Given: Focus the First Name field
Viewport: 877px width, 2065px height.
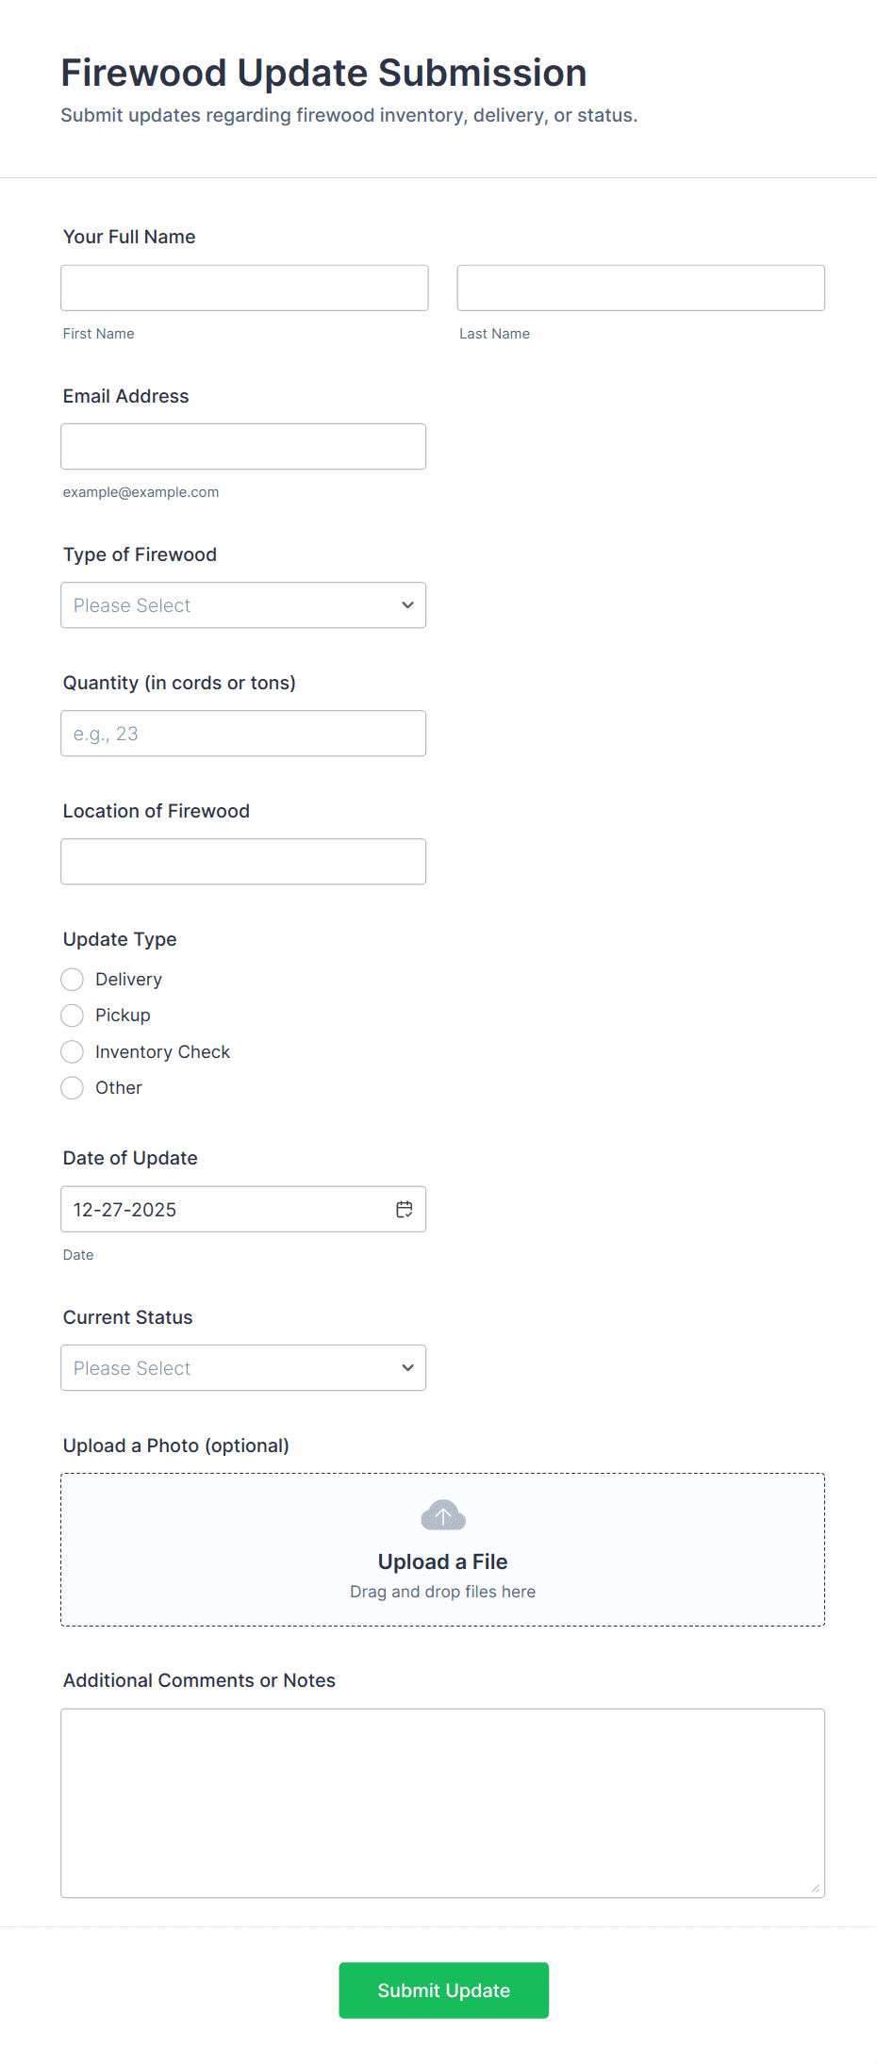Looking at the screenshot, I should tap(244, 288).
